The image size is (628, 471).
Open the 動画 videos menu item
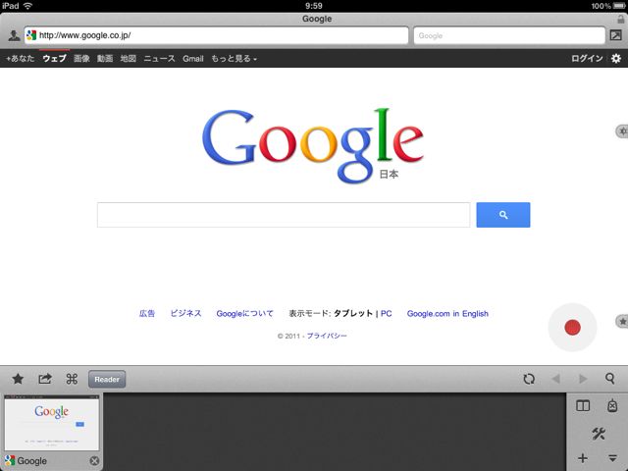click(x=105, y=59)
